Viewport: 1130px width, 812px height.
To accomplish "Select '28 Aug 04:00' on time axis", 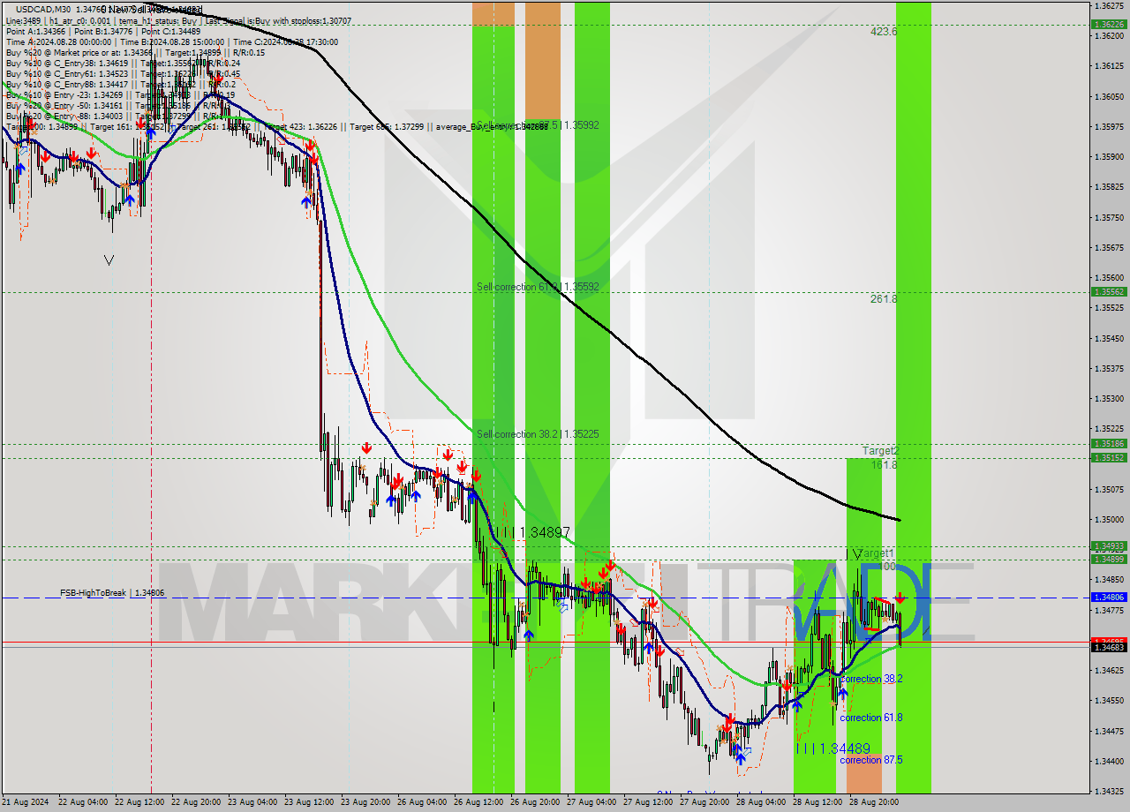I will pyautogui.click(x=763, y=802).
